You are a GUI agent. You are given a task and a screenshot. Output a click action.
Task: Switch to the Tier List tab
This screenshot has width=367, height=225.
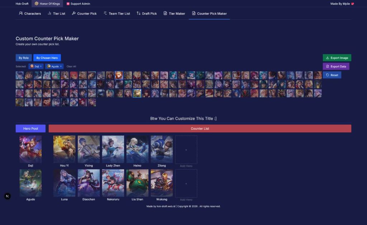click(56, 14)
